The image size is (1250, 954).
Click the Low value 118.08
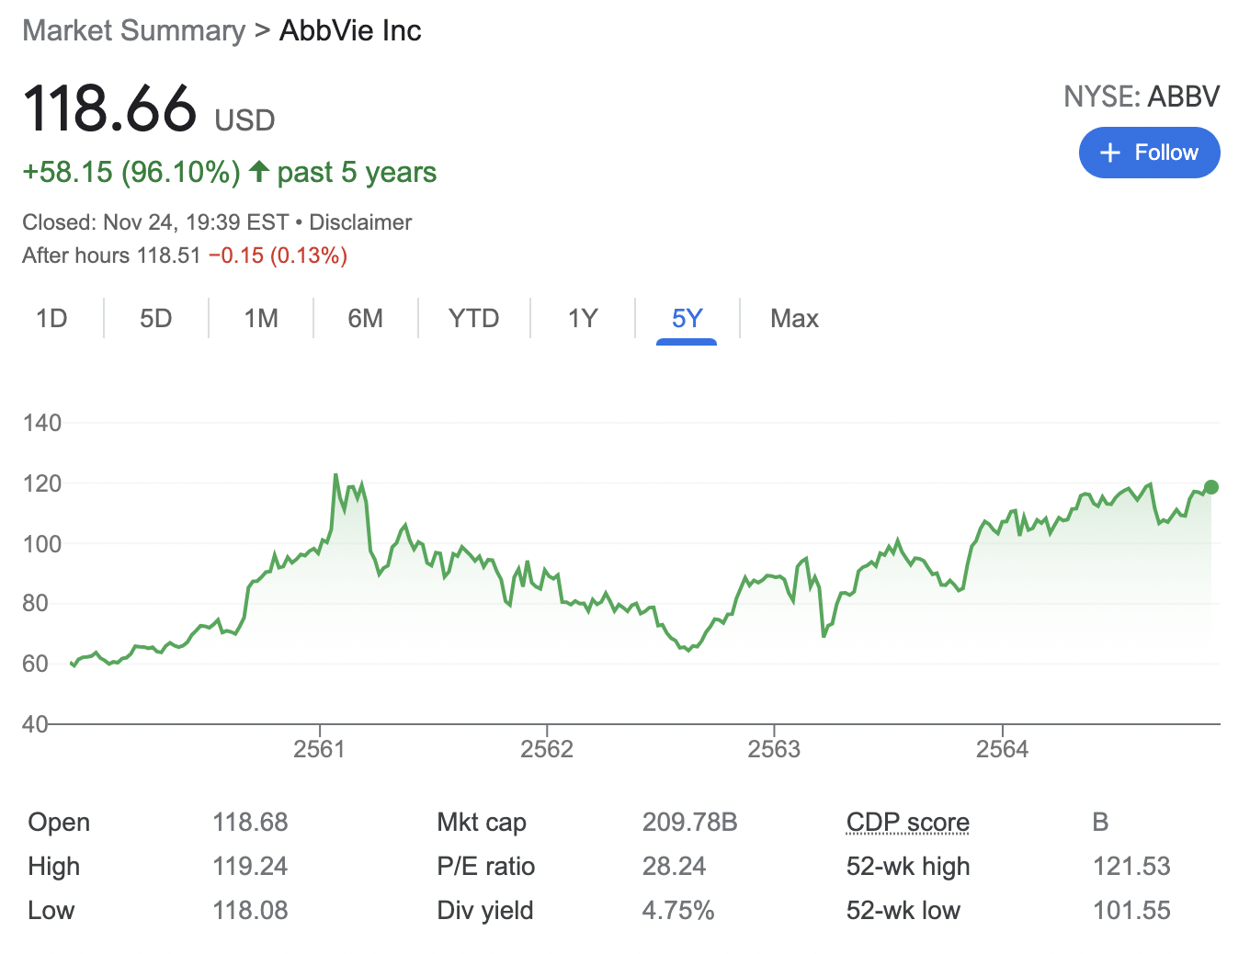tap(250, 910)
